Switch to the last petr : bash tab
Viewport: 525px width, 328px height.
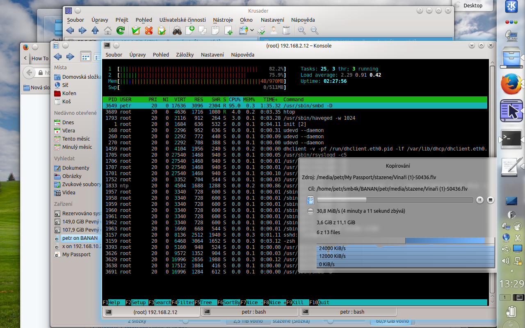pyautogui.click(x=348, y=312)
